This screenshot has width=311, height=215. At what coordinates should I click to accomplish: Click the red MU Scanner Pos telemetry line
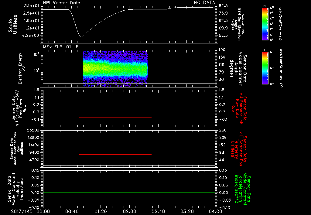(115, 154)
